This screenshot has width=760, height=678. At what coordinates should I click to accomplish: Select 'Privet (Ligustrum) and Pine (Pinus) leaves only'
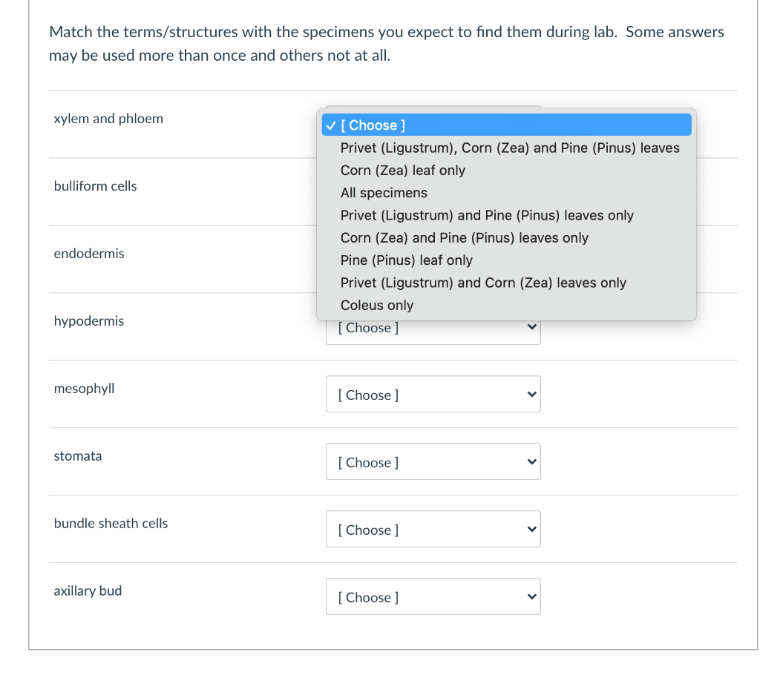tap(487, 215)
